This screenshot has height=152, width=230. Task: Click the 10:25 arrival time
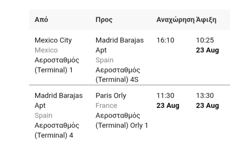pos(205,40)
